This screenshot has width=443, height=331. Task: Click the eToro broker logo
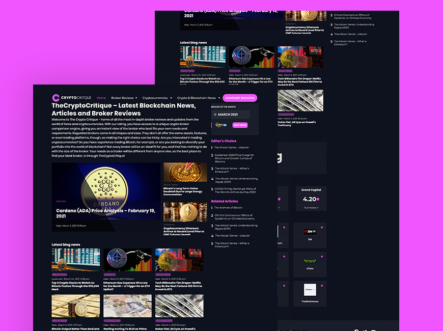[x=310, y=261]
